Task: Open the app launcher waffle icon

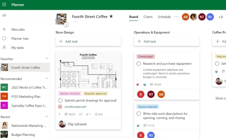Action: pos(4,5)
